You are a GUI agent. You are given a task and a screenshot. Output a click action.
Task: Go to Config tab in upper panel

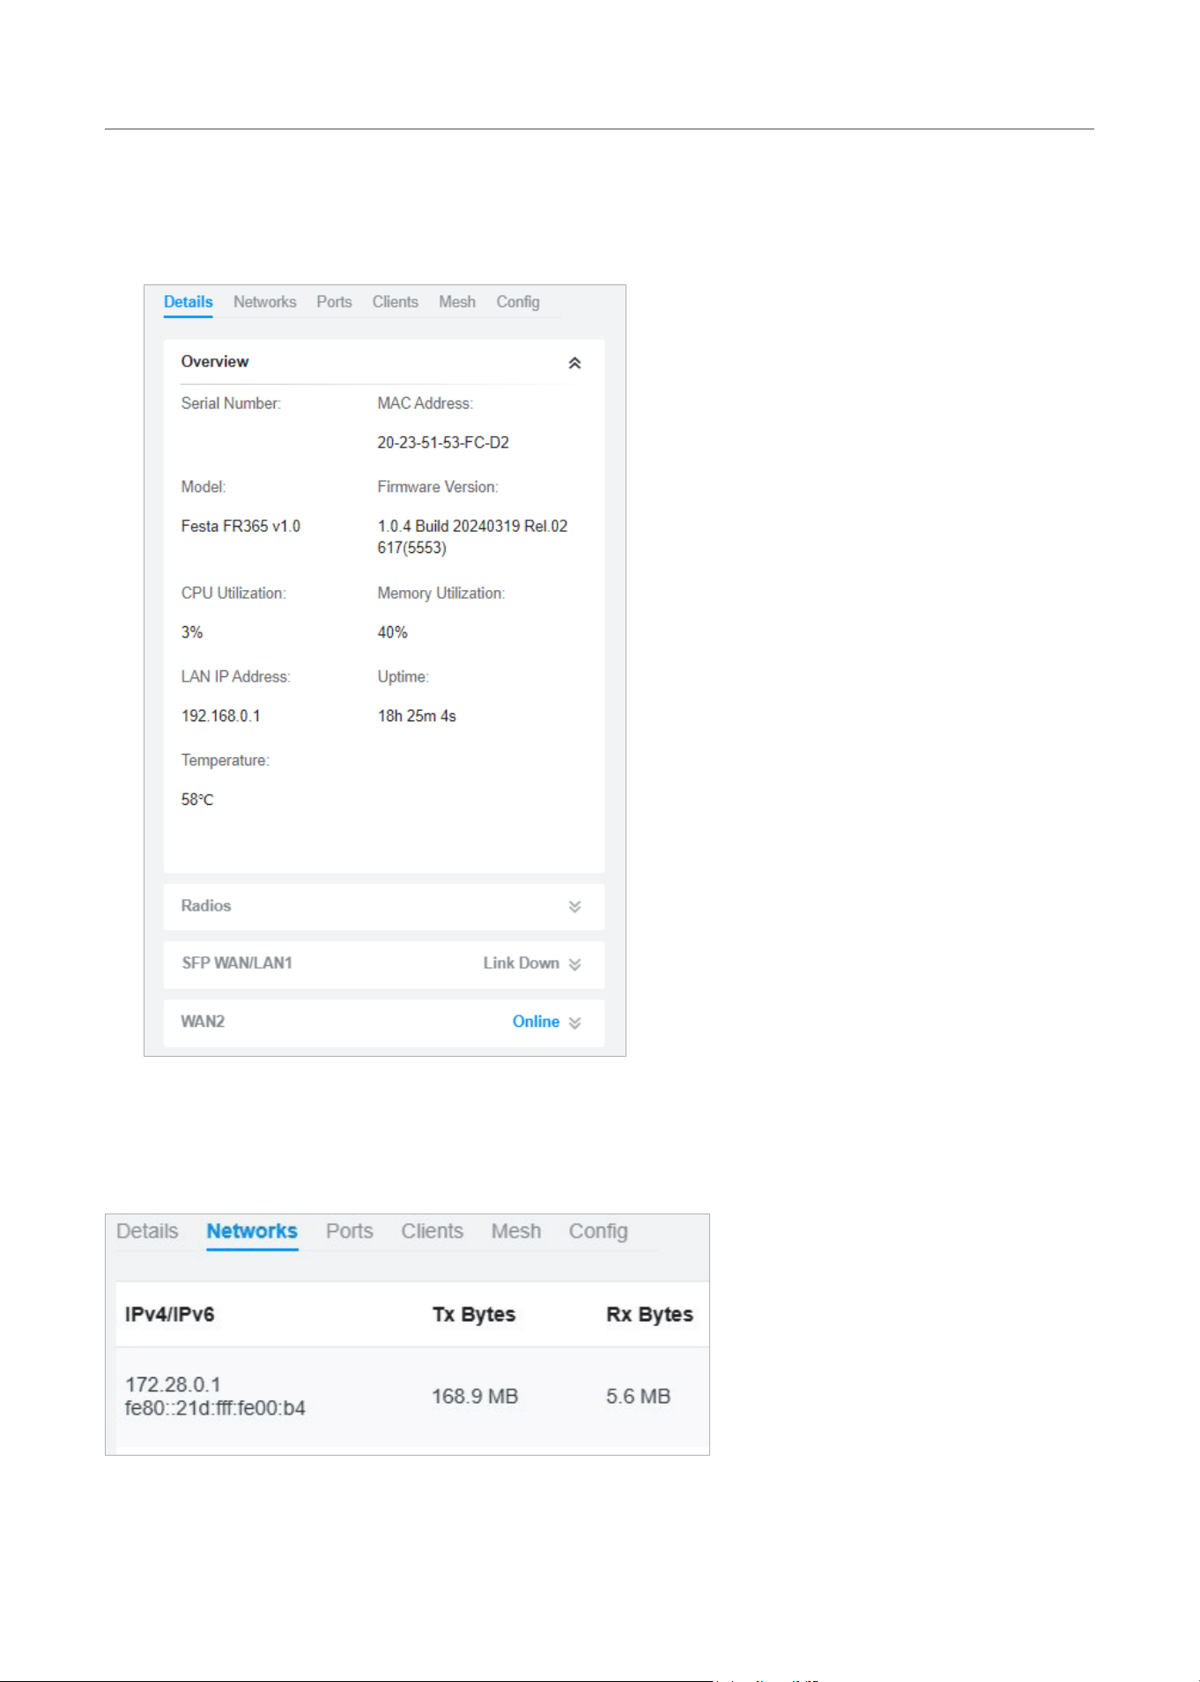[x=518, y=302]
